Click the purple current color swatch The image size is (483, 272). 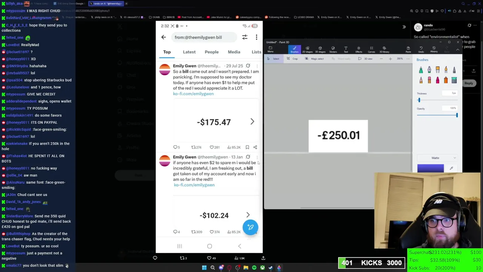tap(431, 168)
